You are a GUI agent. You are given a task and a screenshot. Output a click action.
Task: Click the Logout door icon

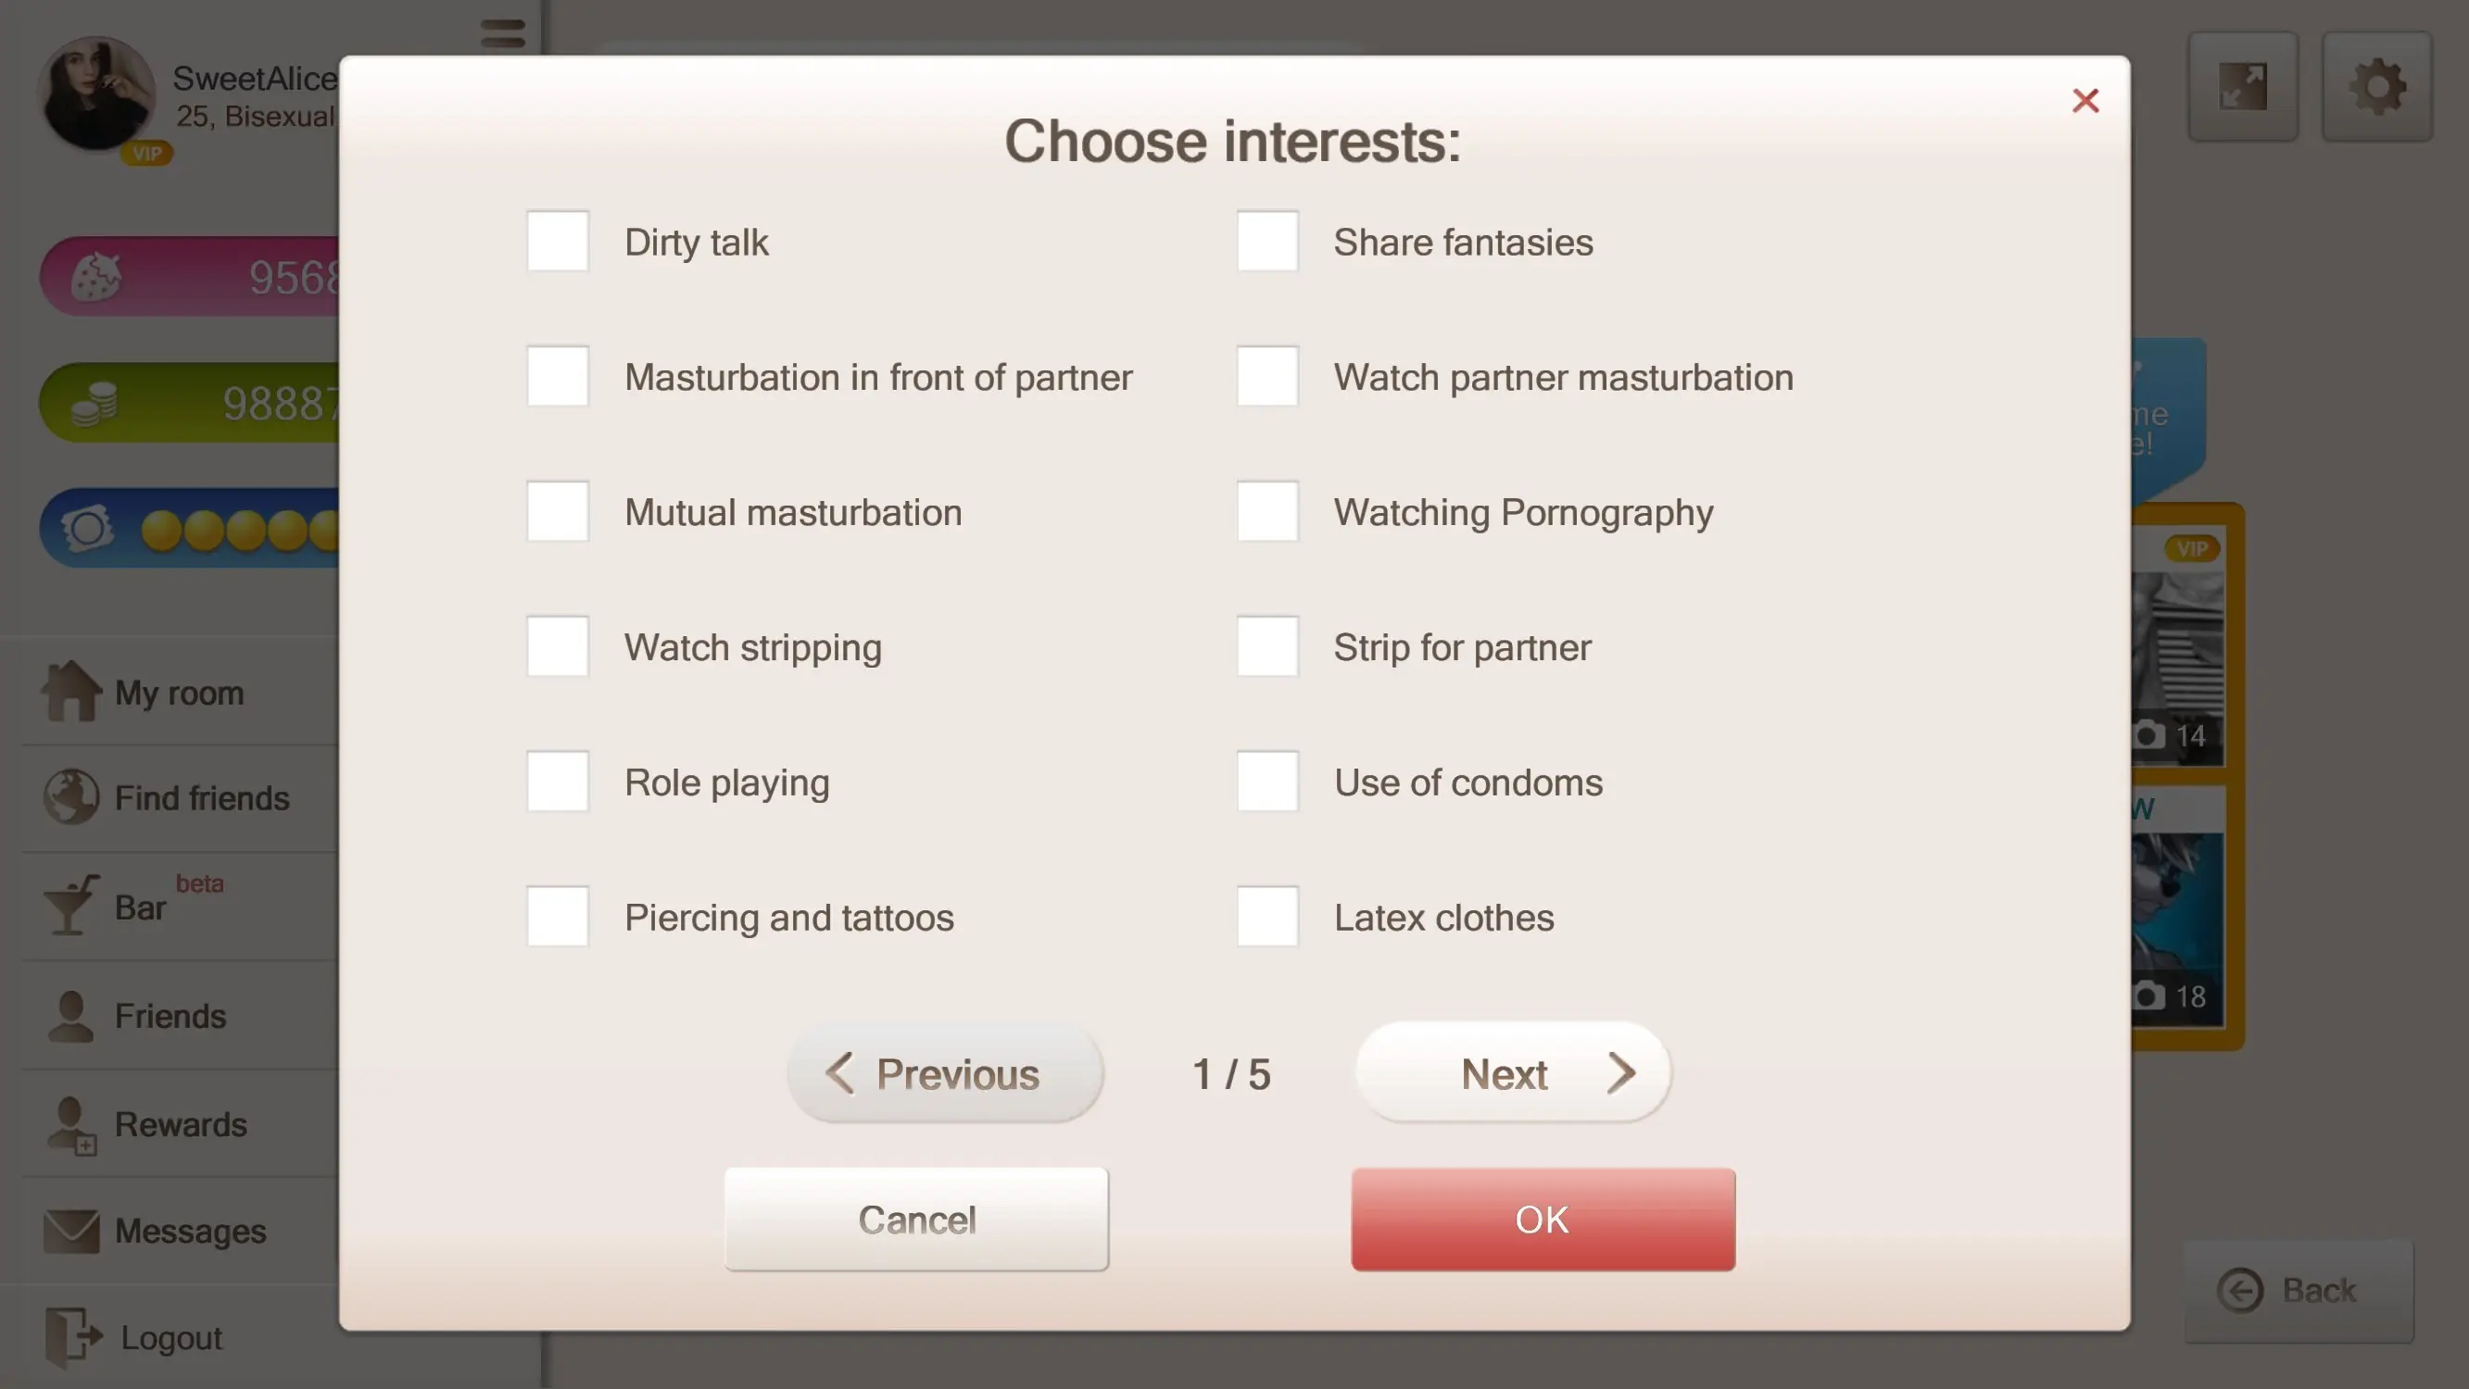72,1335
